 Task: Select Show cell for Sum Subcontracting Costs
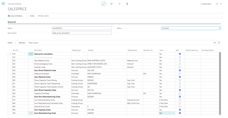coord(167,100)
